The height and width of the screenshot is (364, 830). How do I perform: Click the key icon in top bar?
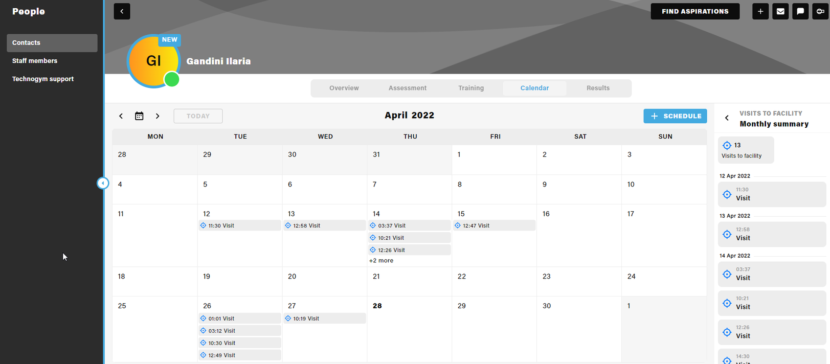click(x=820, y=11)
